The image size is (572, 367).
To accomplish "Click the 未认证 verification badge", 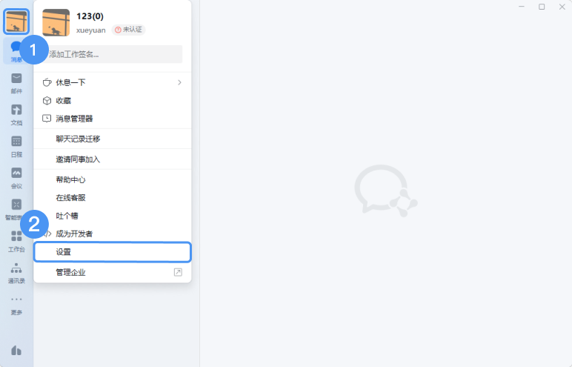I will click(128, 30).
